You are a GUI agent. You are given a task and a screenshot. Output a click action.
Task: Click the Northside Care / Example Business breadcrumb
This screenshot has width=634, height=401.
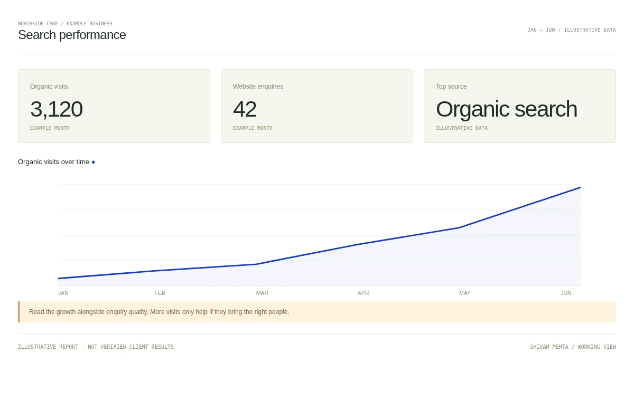[65, 24]
